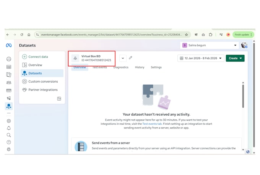Click the site info icon in the address bar
The width and height of the screenshot is (260, 175).
37,35
